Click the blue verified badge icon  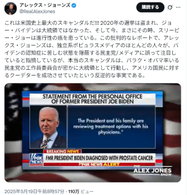point(74,5)
